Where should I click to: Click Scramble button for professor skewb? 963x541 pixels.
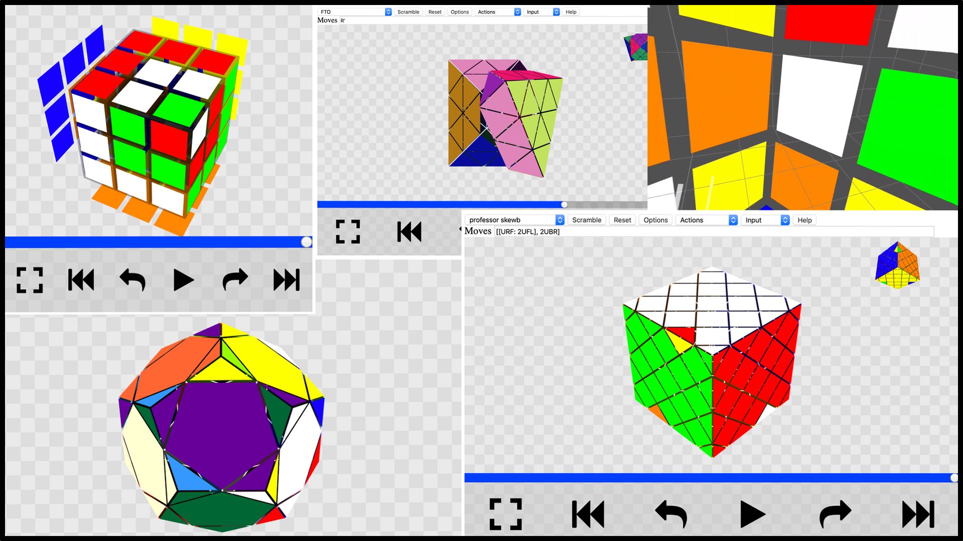click(x=586, y=220)
